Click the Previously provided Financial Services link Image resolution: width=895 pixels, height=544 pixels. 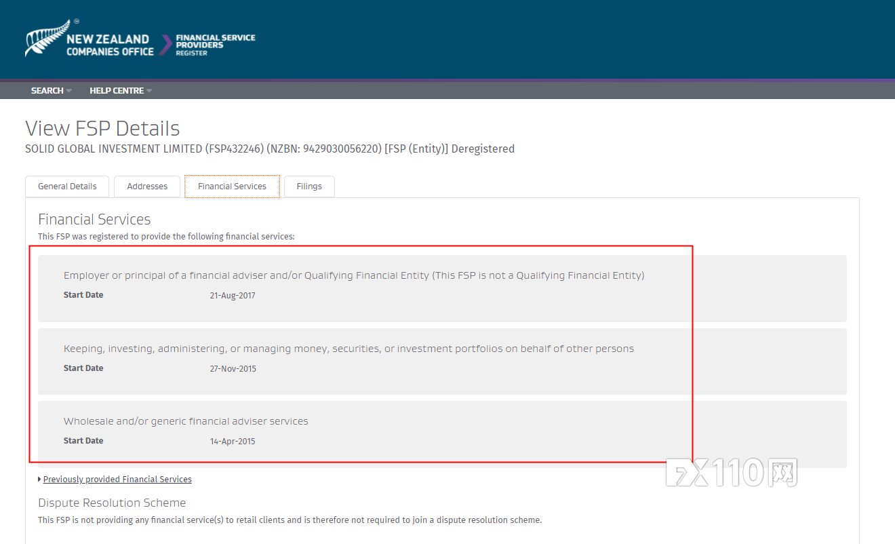(x=117, y=480)
